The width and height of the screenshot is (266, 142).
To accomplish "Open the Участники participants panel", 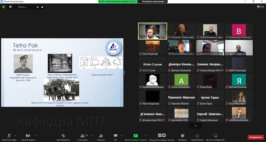I will pyautogui.click(x=82, y=137).
